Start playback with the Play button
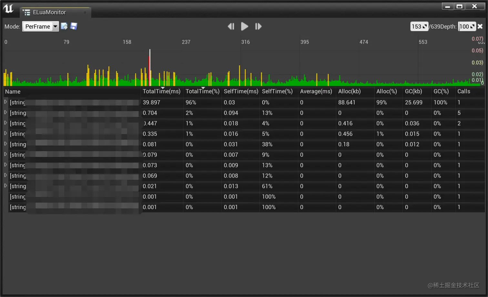This screenshot has width=488, height=297. click(x=245, y=26)
